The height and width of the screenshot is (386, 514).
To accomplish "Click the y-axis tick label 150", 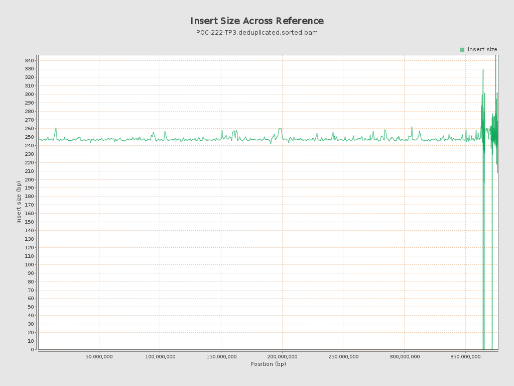I will (x=29, y=222).
